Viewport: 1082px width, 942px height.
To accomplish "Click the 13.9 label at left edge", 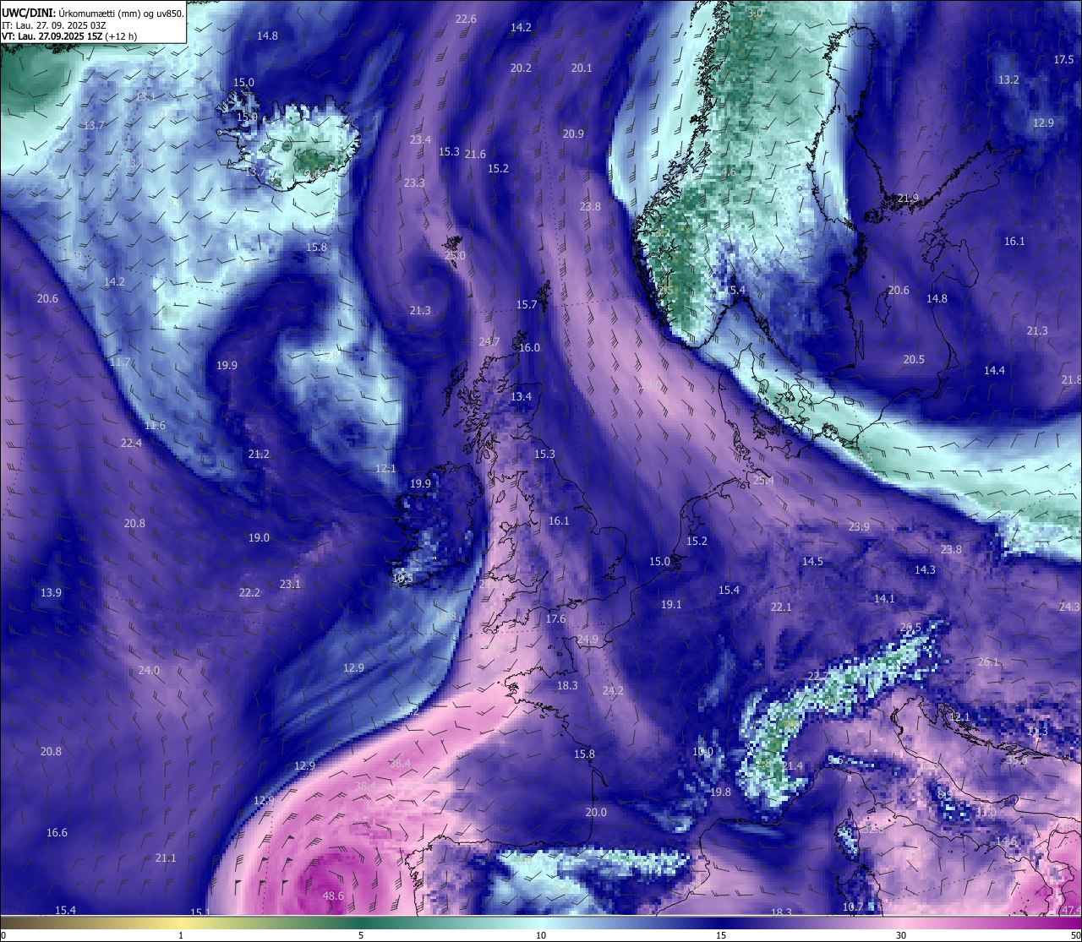I will pyautogui.click(x=51, y=592).
